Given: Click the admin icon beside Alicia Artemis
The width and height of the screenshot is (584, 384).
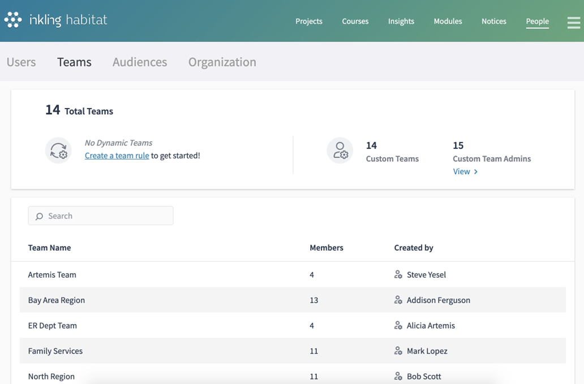Looking at the screenshot, I should pyautogui.click(x=398, y=326).
